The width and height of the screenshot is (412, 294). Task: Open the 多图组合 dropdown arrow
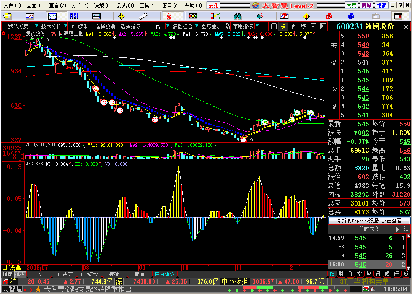(196, 26)
